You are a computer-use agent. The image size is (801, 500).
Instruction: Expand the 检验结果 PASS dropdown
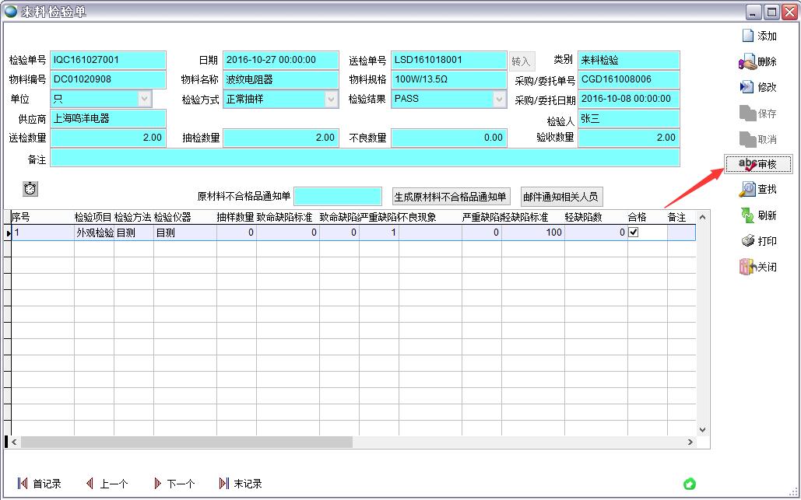point(500,99)
